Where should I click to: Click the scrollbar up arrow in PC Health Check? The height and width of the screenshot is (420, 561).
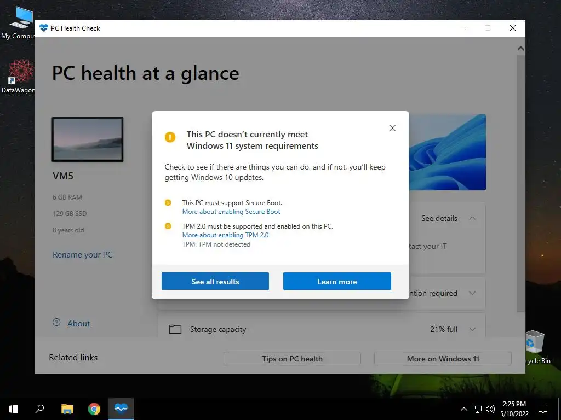[x=520, y=49]
